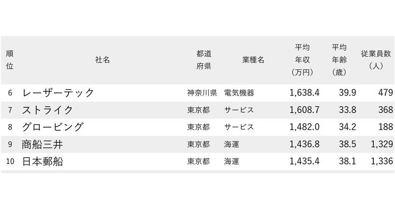Click company name グロービング
This screenshot has width=395, height=207.
tap(53, 127)
